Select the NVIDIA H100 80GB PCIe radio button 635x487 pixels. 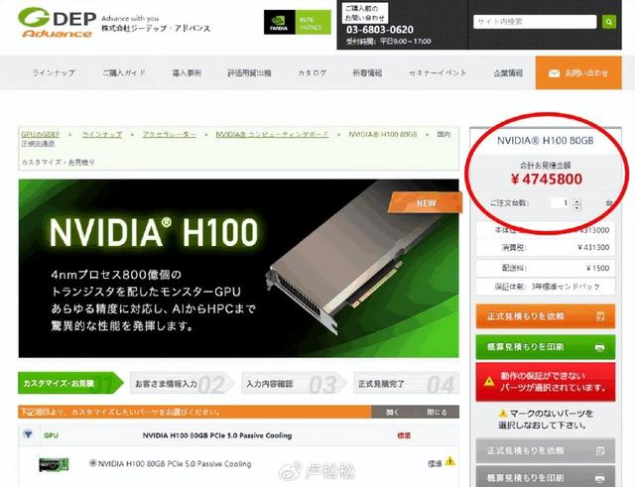[92, 463]
